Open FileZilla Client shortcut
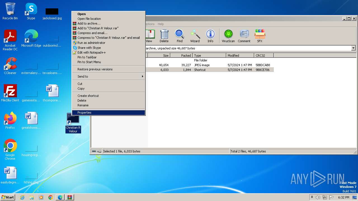This screenshot has width=358, height=201. (x=10, y=93)
